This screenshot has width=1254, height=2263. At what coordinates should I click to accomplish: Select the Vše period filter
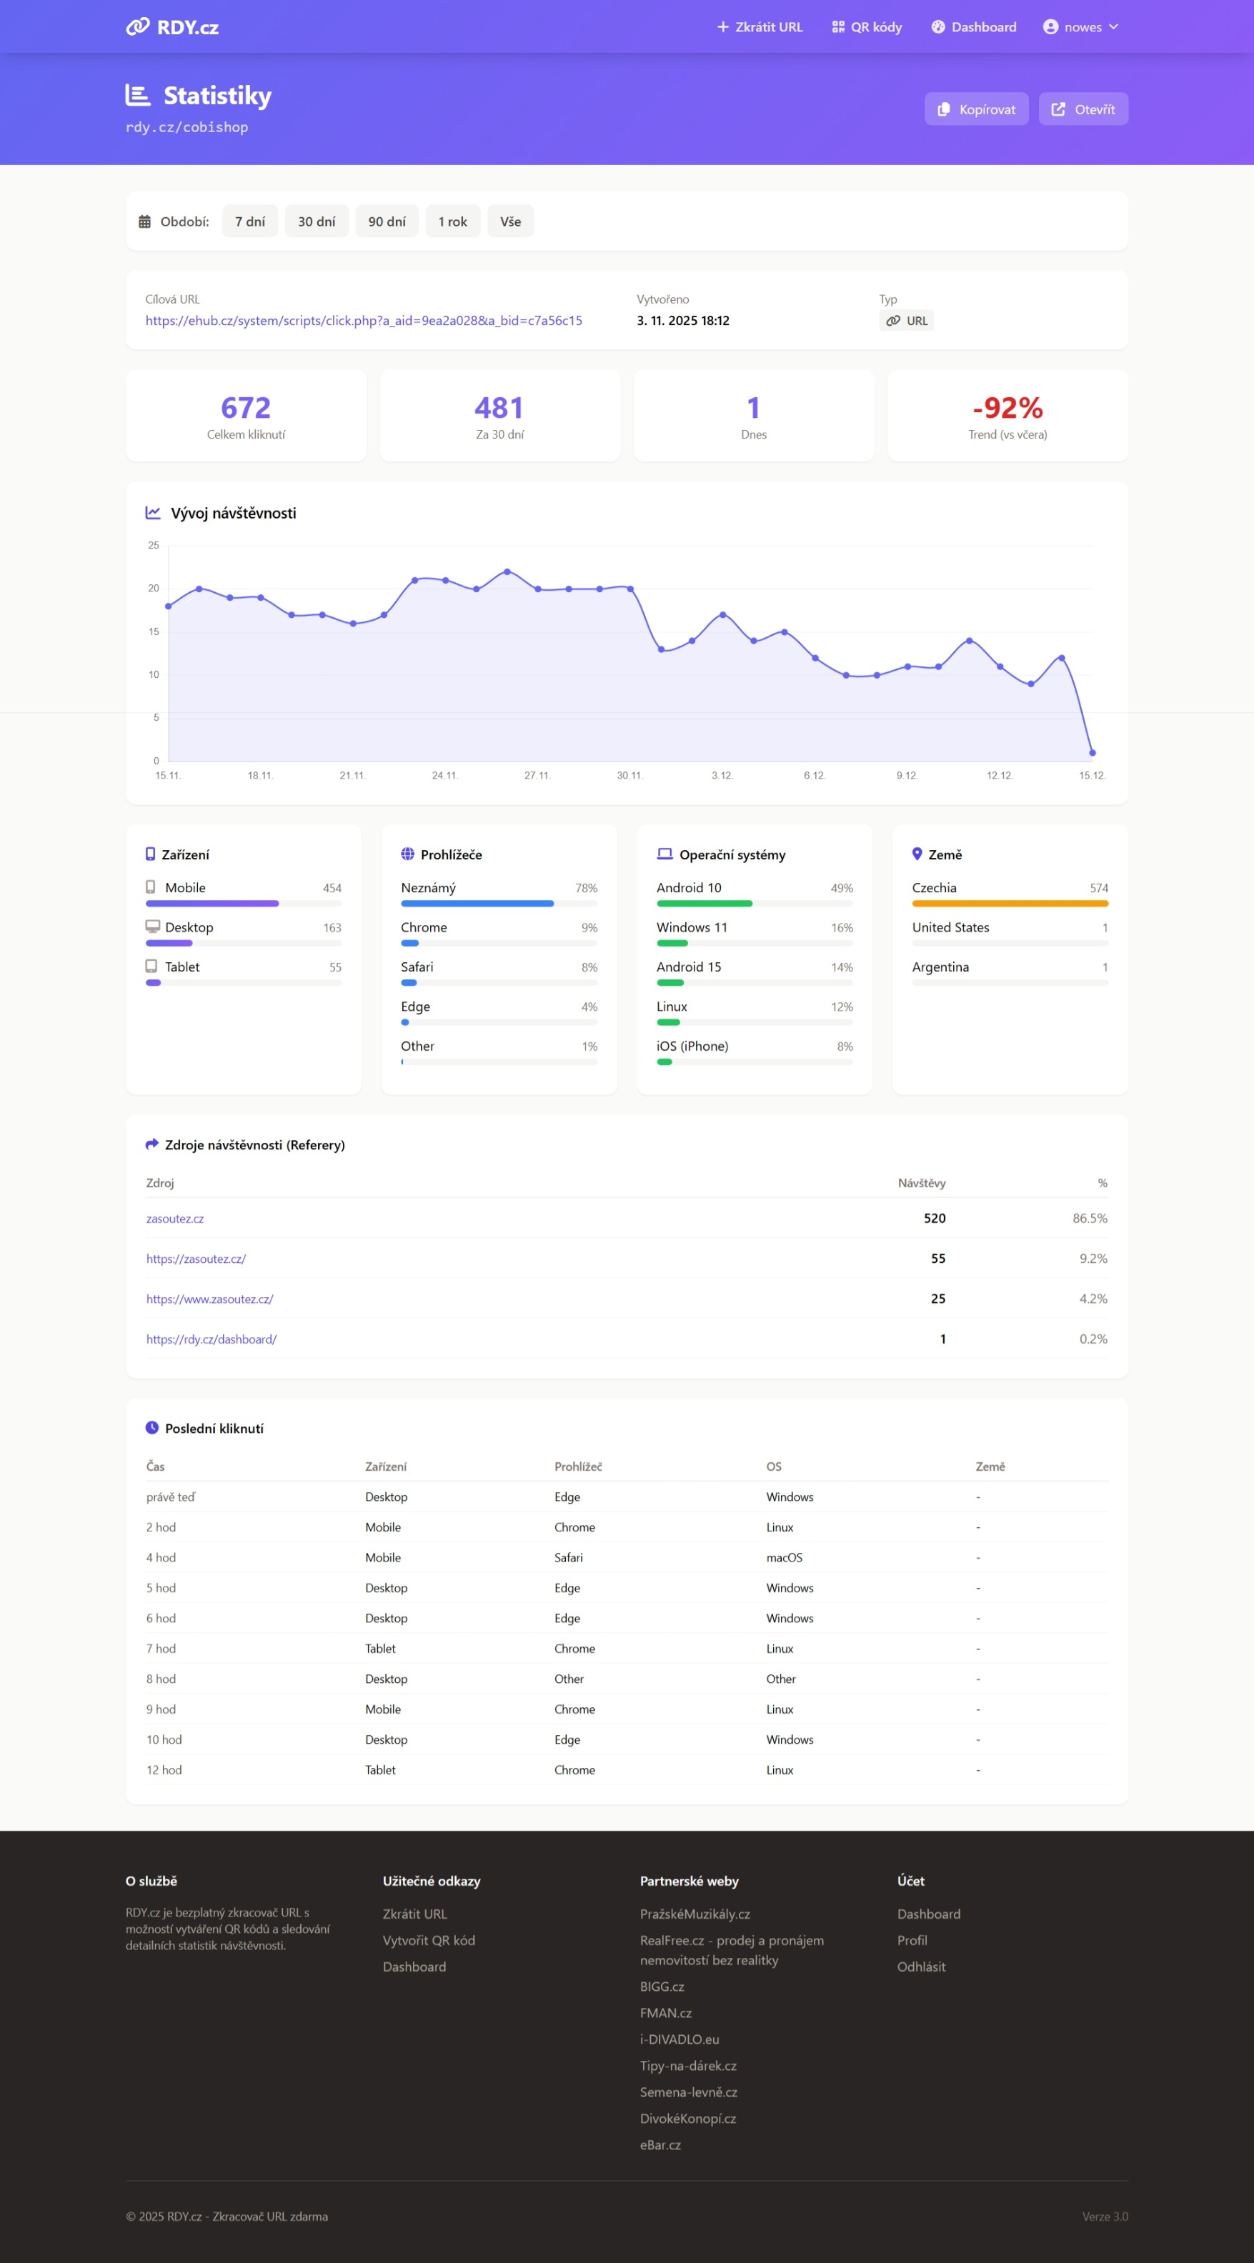tap(511, 221)
